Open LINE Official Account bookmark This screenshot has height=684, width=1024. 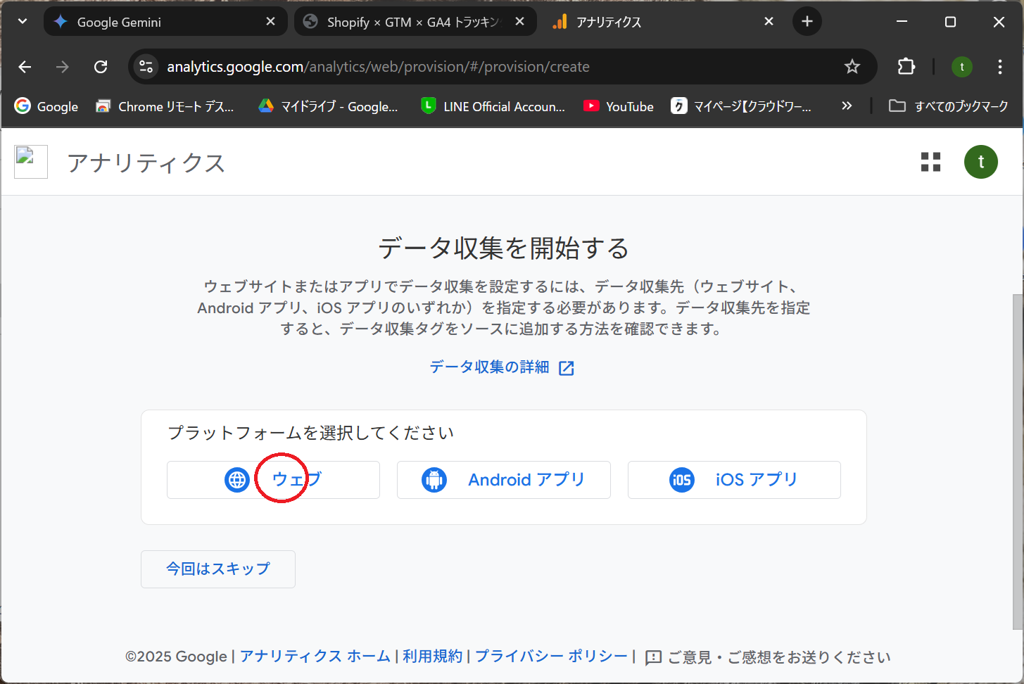click(x=493, y=106)
